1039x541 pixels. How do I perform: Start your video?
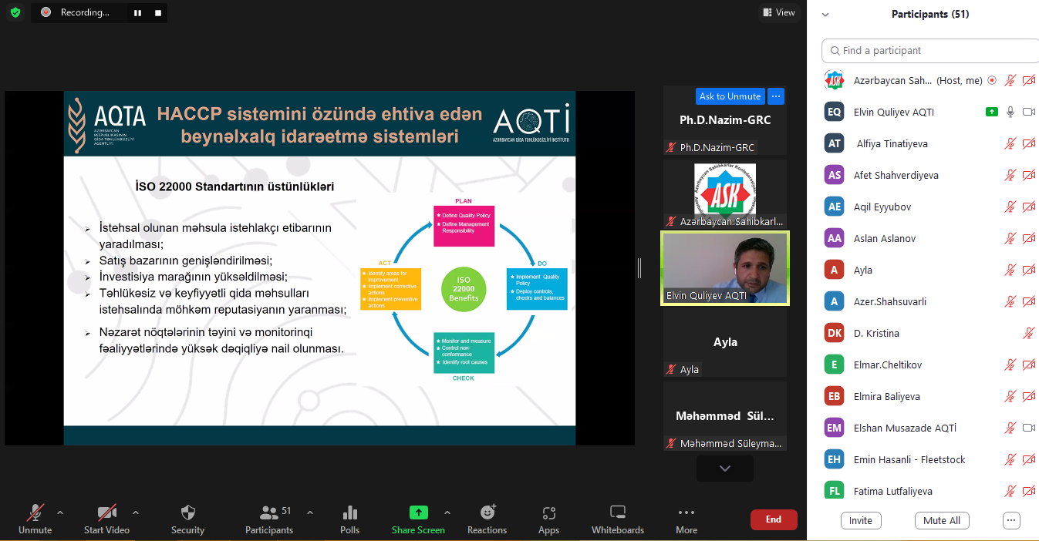pyautogui.click(x=106, y=519)
